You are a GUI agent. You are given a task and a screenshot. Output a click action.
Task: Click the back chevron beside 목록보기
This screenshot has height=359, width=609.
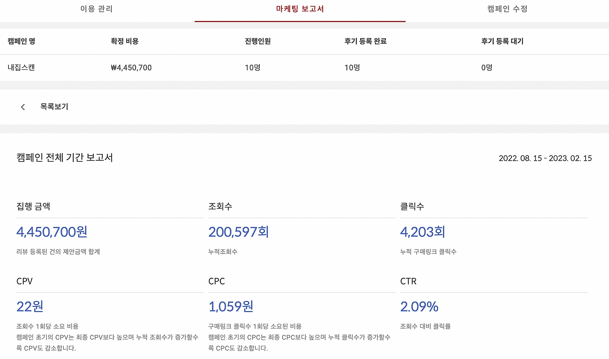pyautogui.click(x=23, y=107)
